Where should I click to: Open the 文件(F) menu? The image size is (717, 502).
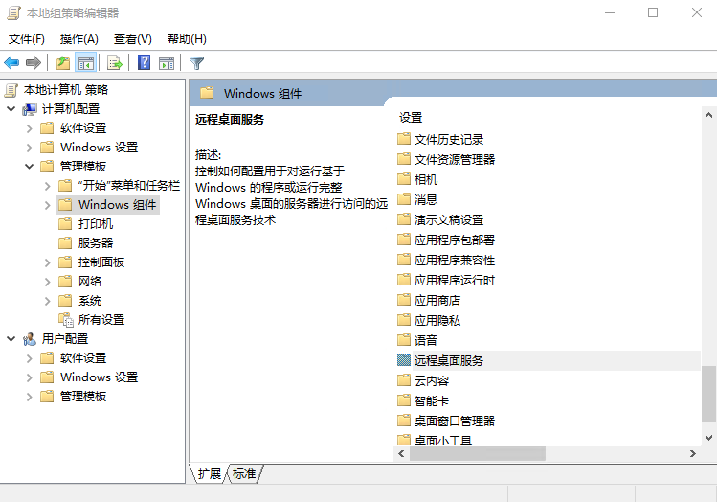click(27, 39)
